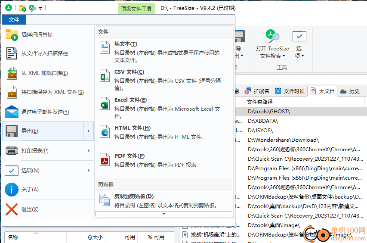Image resolution: width=367 pixels, height=243 pixels.
Task: Choose 选择扫描目标 from the file menu
Action: click(48, 34)
